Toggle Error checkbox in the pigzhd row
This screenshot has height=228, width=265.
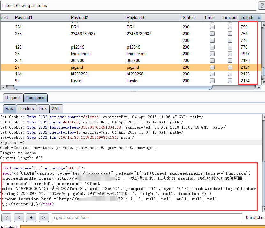pyautogui.click(x=212, y=67)
